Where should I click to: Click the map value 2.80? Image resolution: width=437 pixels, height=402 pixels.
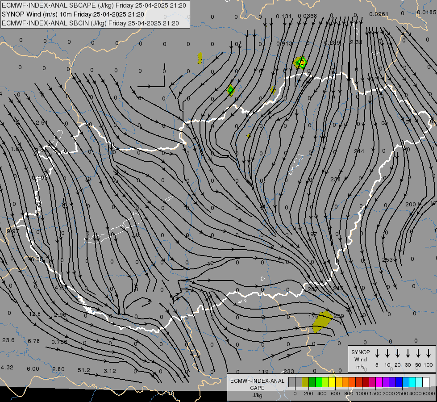(58, 369)
